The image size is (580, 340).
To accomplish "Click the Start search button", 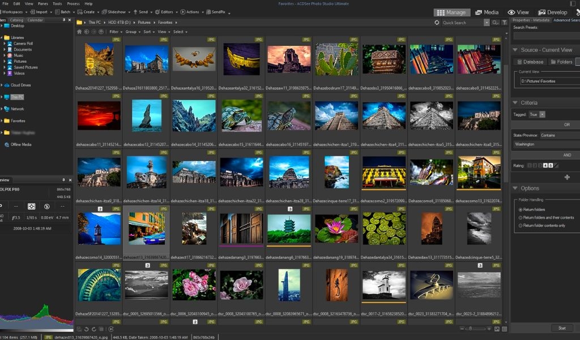I will pyautogui.click(x=562, y=328).
